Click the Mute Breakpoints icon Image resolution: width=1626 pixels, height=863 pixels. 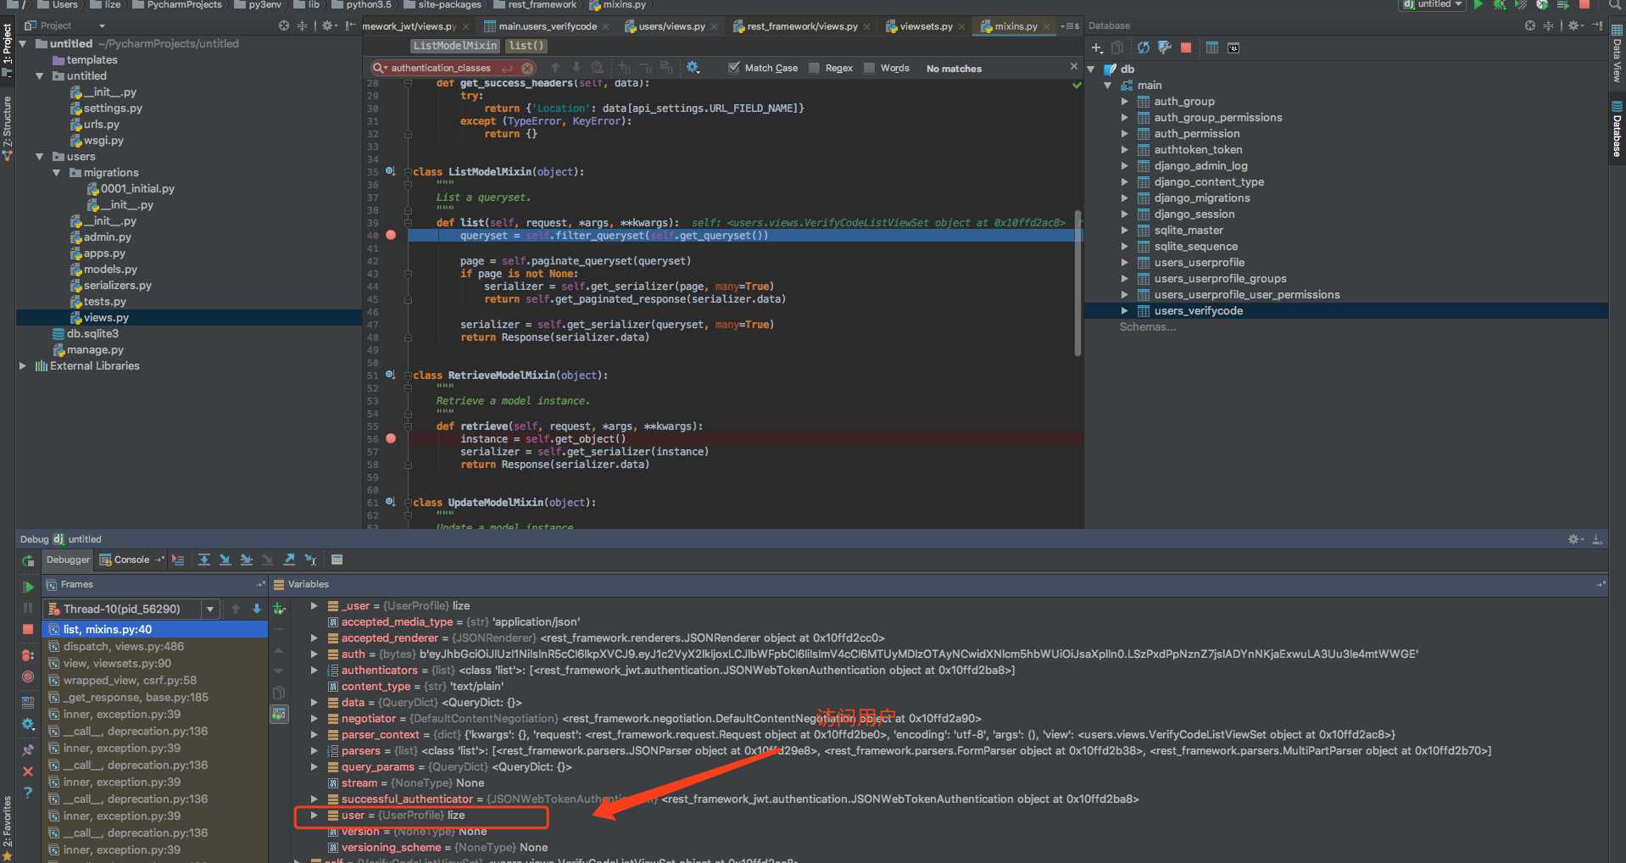coord(28,676)
